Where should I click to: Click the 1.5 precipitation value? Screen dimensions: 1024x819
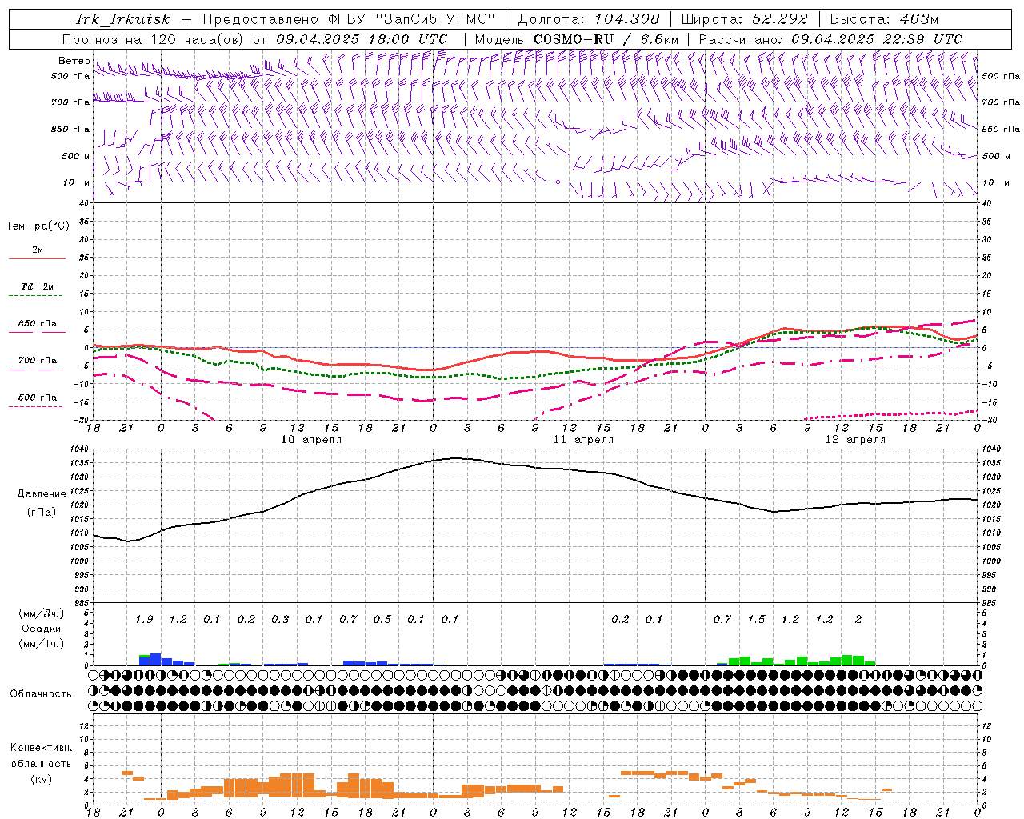click(756, 620)
